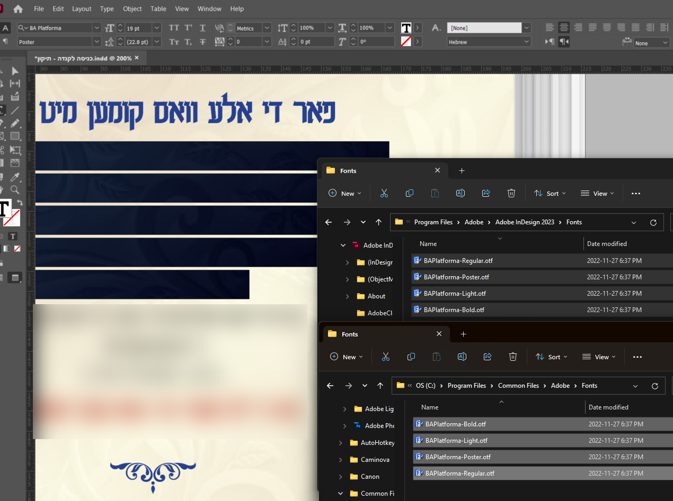Select the document tab at 200%
Screen dimensions: 673x501
pos(86,58)
